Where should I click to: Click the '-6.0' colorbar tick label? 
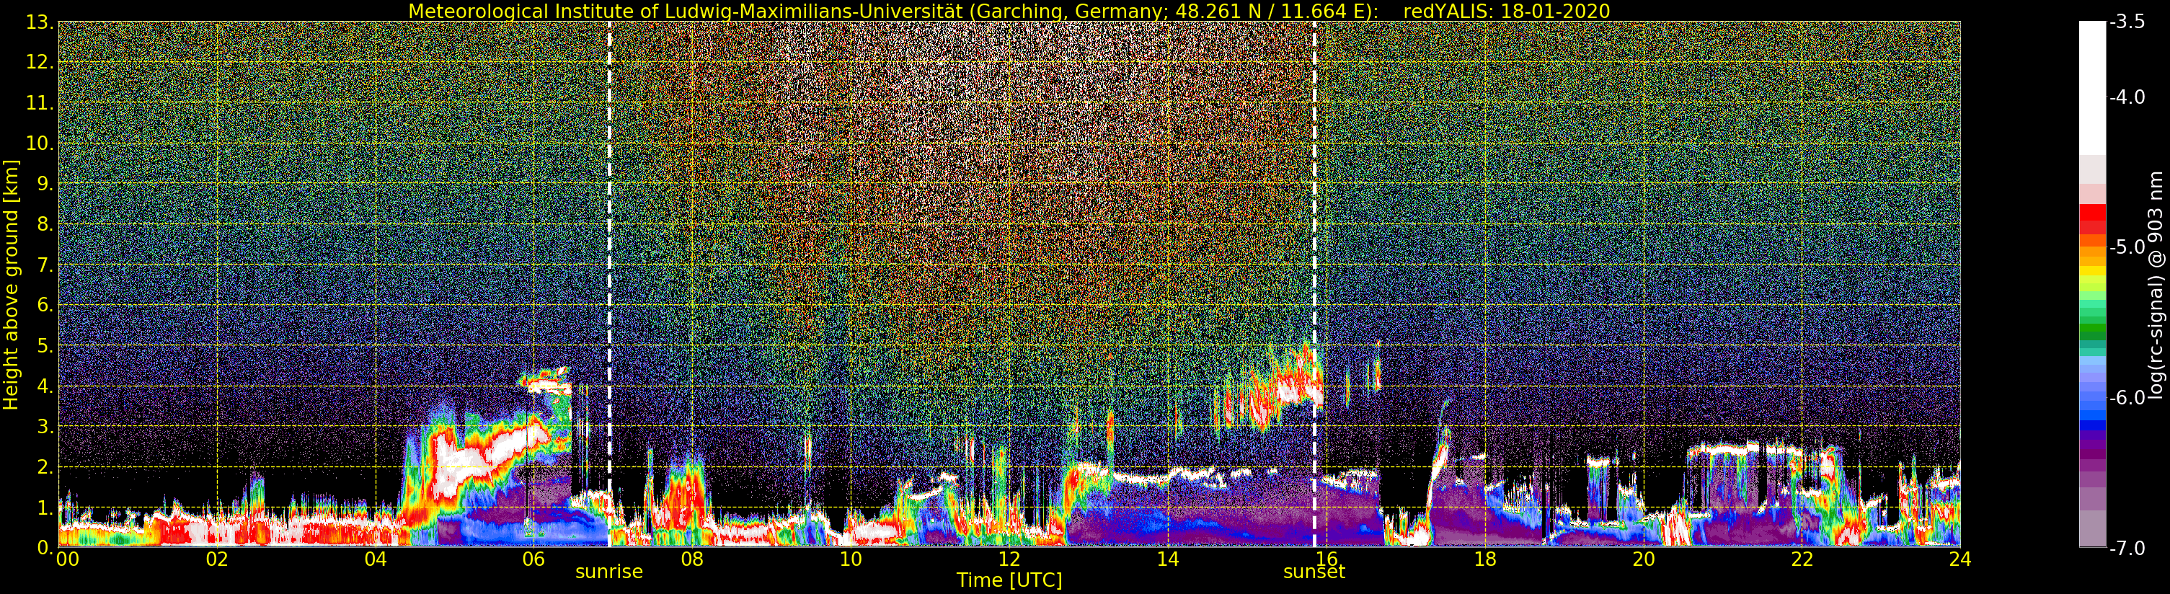point(2127,398)
